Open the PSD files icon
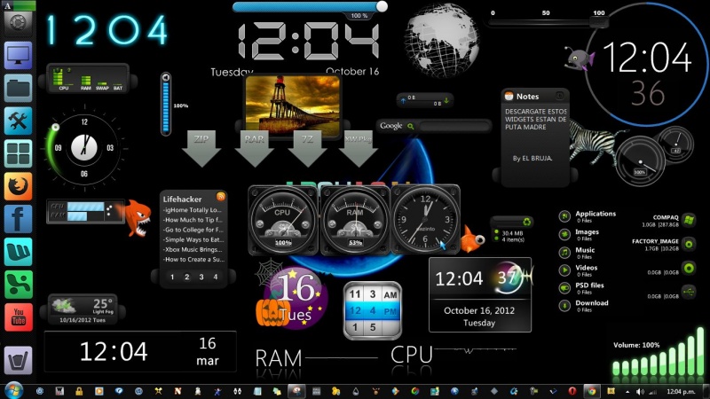710x399 pixels. click(564, 287)
